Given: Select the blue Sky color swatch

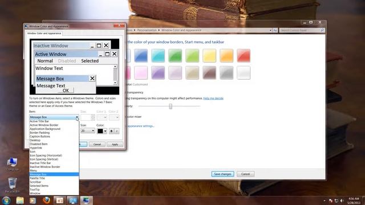Looking at the screenshot, I should coord(141,56).
